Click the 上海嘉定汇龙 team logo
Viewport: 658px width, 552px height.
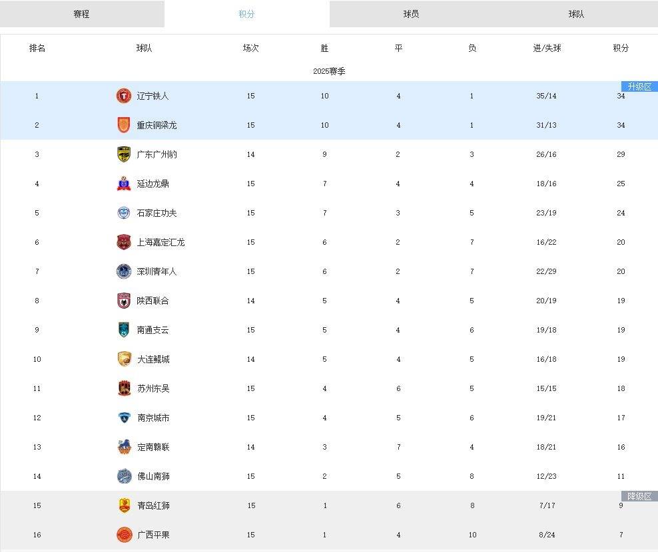[124, 242]
